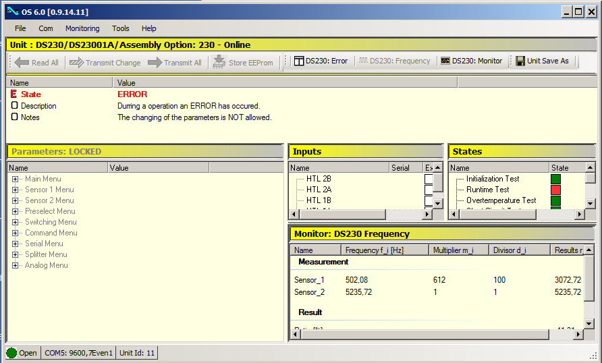Click the green Open connection indicator
Screen dimensions: 602x363
point(11,353)
